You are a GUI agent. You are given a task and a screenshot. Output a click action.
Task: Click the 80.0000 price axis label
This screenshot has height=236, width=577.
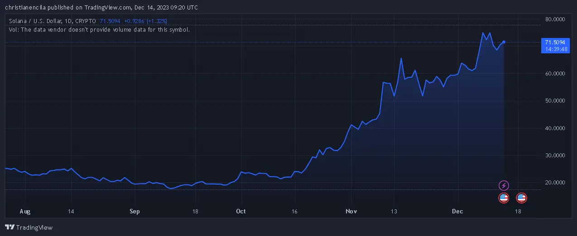point(555,19)
